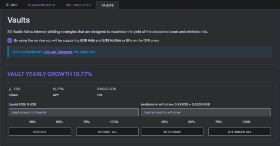Set deposit amount to 50%
280x146 pixels.
59,122
